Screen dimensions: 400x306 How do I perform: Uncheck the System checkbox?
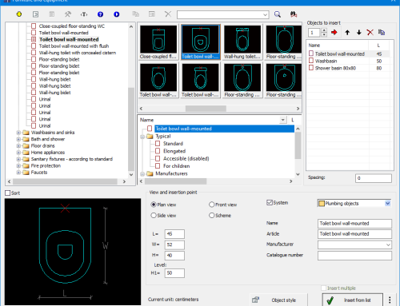point(270,203)
